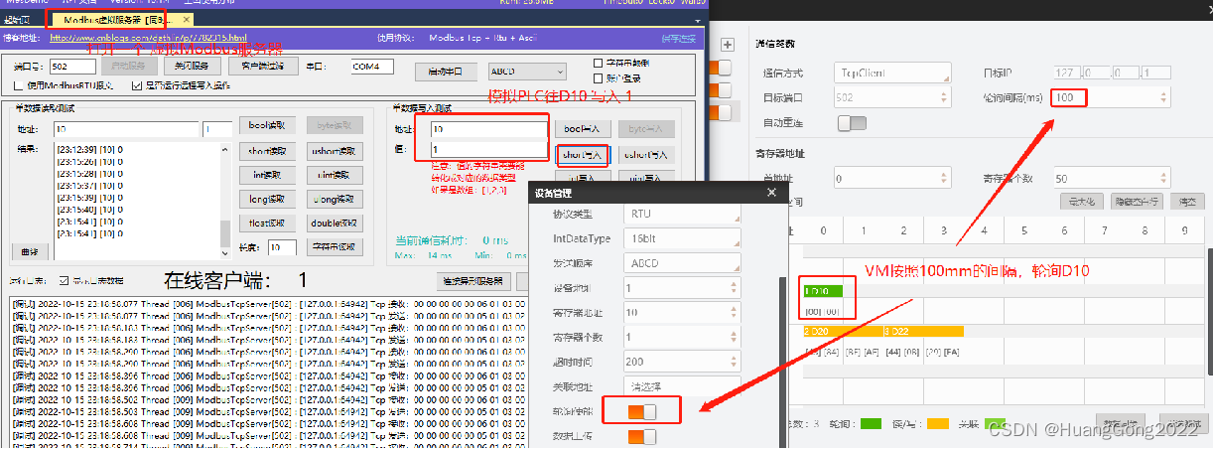Click the clear button above register grid

coord(1186,201)
